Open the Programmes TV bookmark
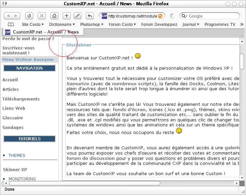 click(220, 25)
